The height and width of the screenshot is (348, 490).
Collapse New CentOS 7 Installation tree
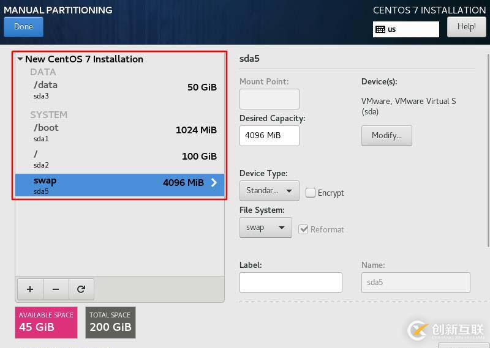[20, 59]
